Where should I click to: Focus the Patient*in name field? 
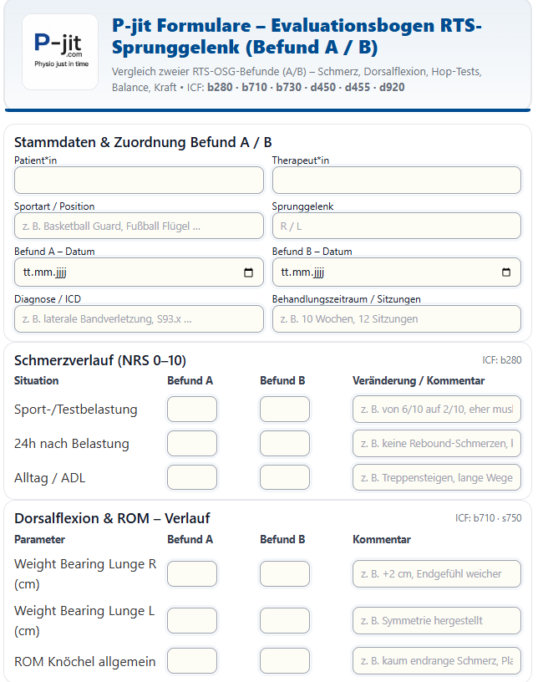click(x=139, y=180)
